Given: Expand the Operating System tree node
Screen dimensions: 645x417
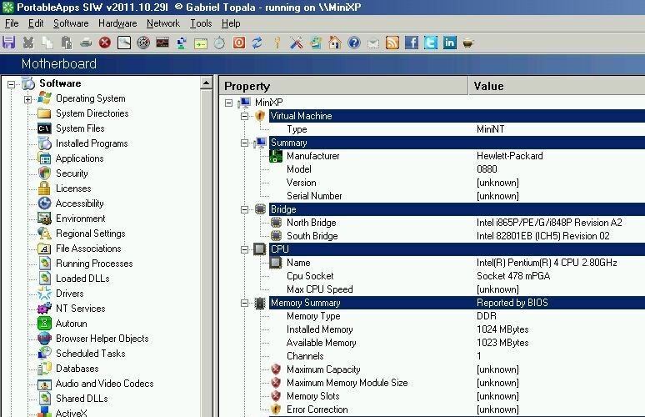Looking at the screenshot, I should (x=27, y=99).
